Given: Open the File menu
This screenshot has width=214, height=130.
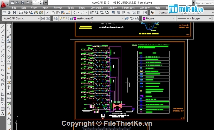Looking at the screenshot, I should (14, 8).
